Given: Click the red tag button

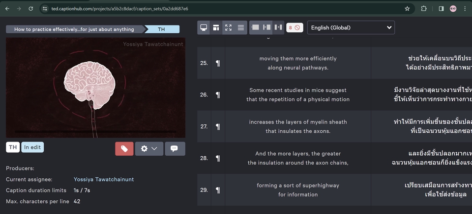Looking at the screenshot, I should [124, 149].
